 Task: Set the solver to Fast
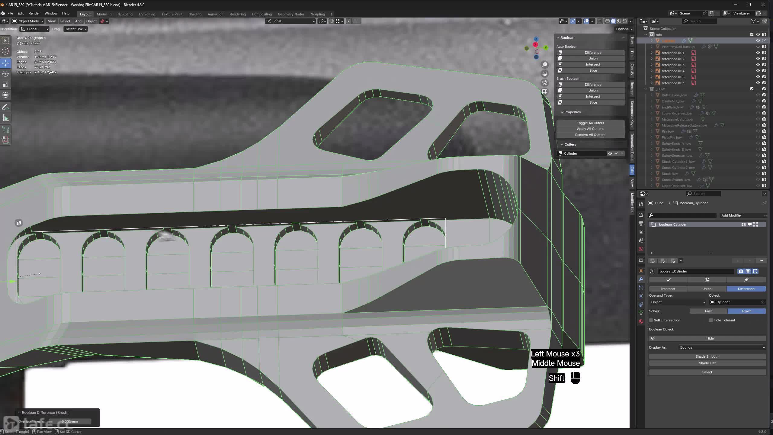tap(708, 311)
